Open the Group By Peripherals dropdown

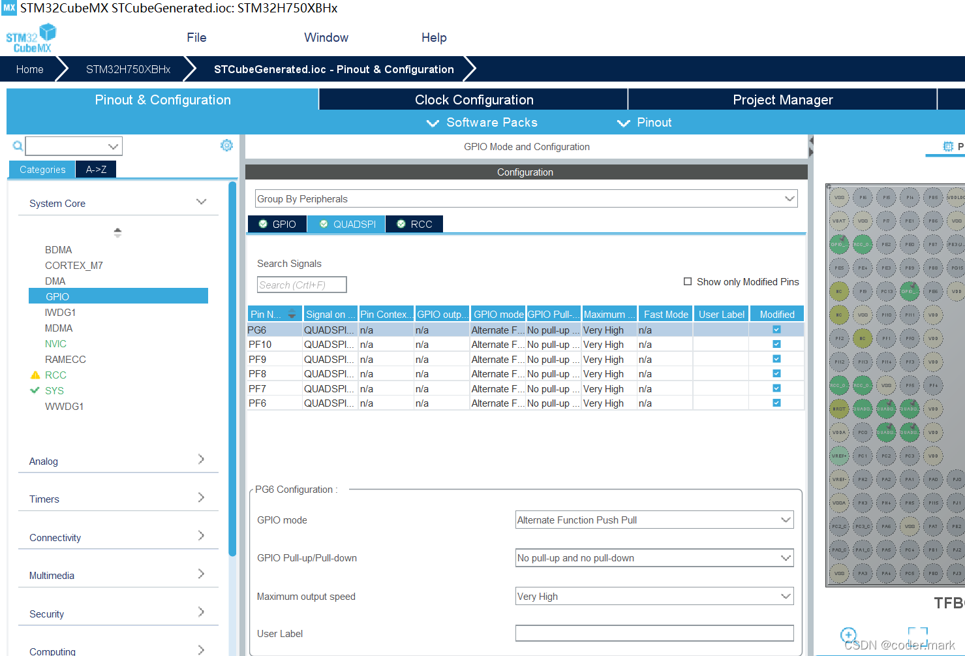pos(526,198)
